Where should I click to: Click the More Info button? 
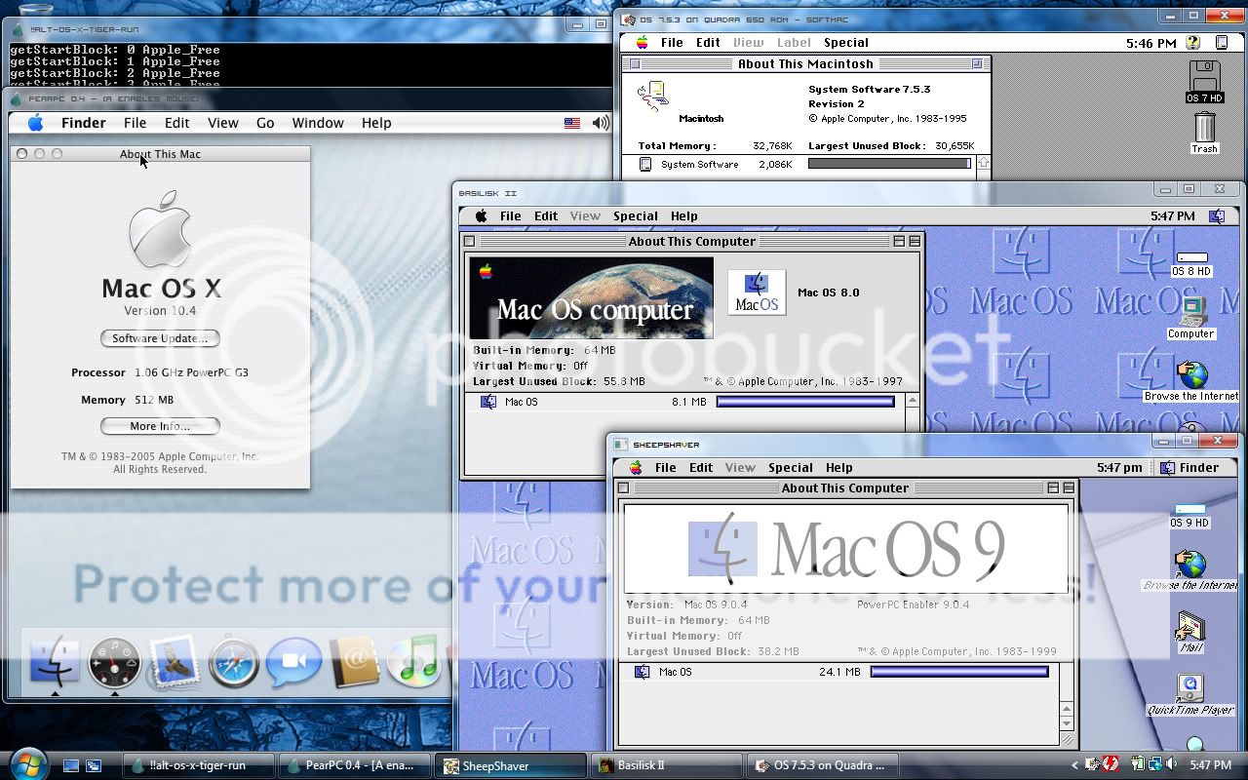pyautogui.click(x=160, y=426)
